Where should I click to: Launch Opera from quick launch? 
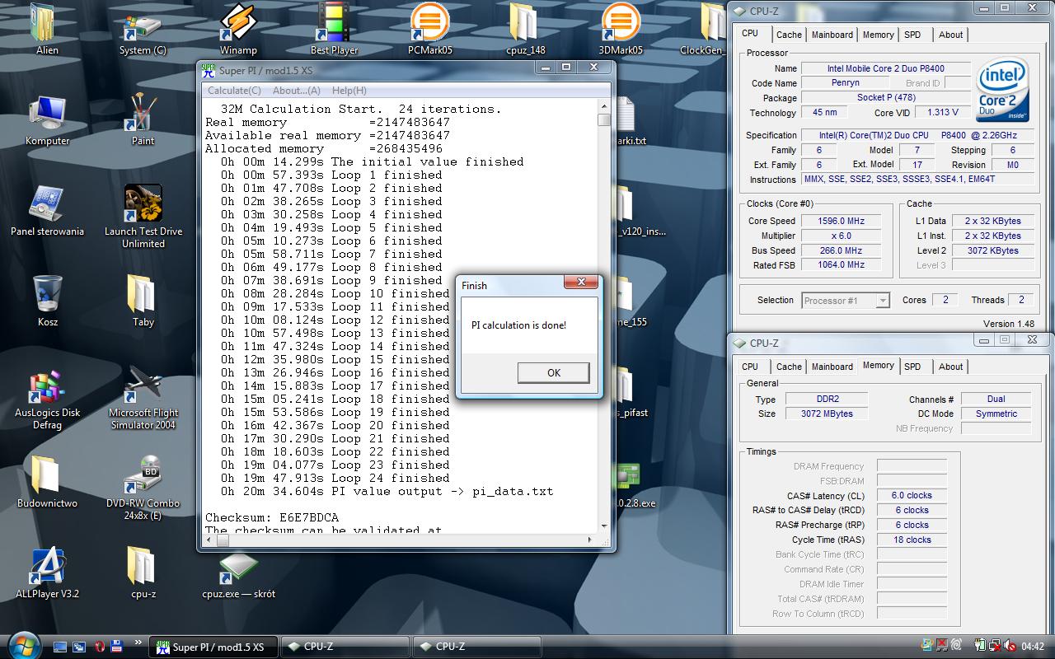click(99, 647)
